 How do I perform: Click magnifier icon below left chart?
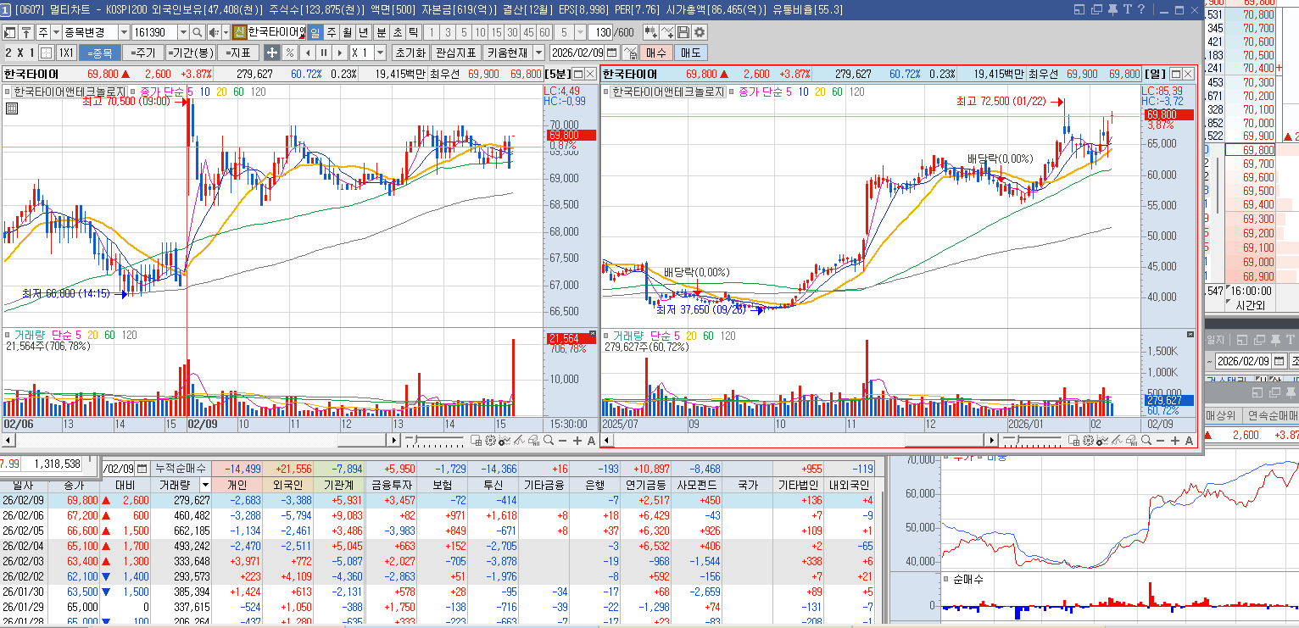[549, 440]
